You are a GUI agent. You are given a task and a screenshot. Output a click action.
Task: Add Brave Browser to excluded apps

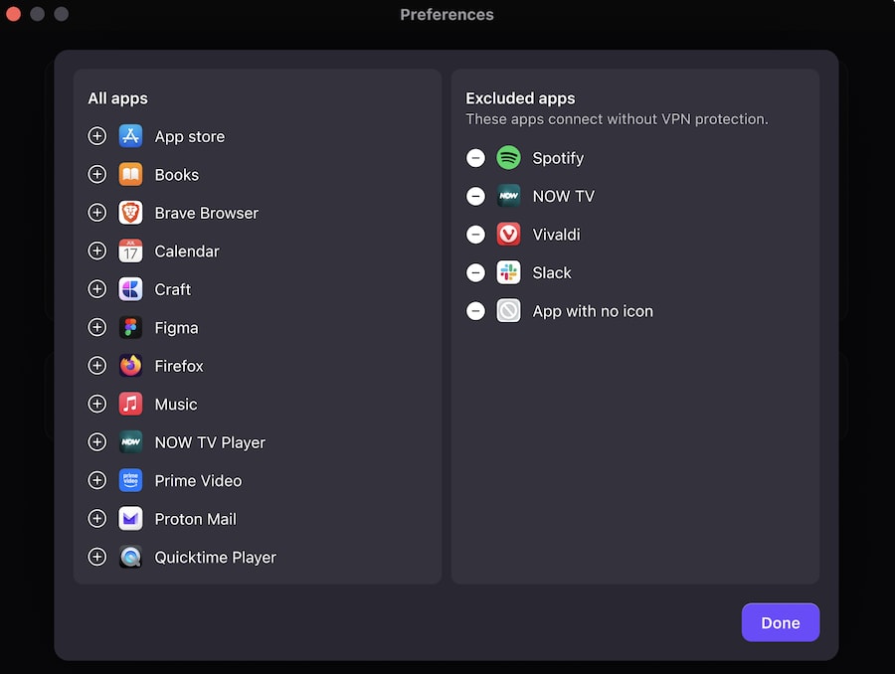tap(97, 213)
